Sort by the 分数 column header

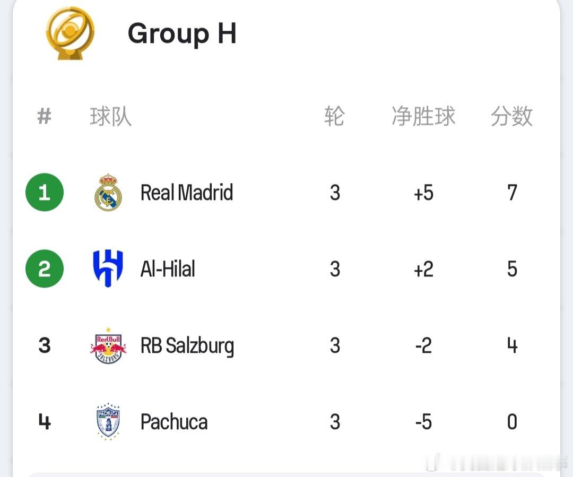(x=511, y=117)
